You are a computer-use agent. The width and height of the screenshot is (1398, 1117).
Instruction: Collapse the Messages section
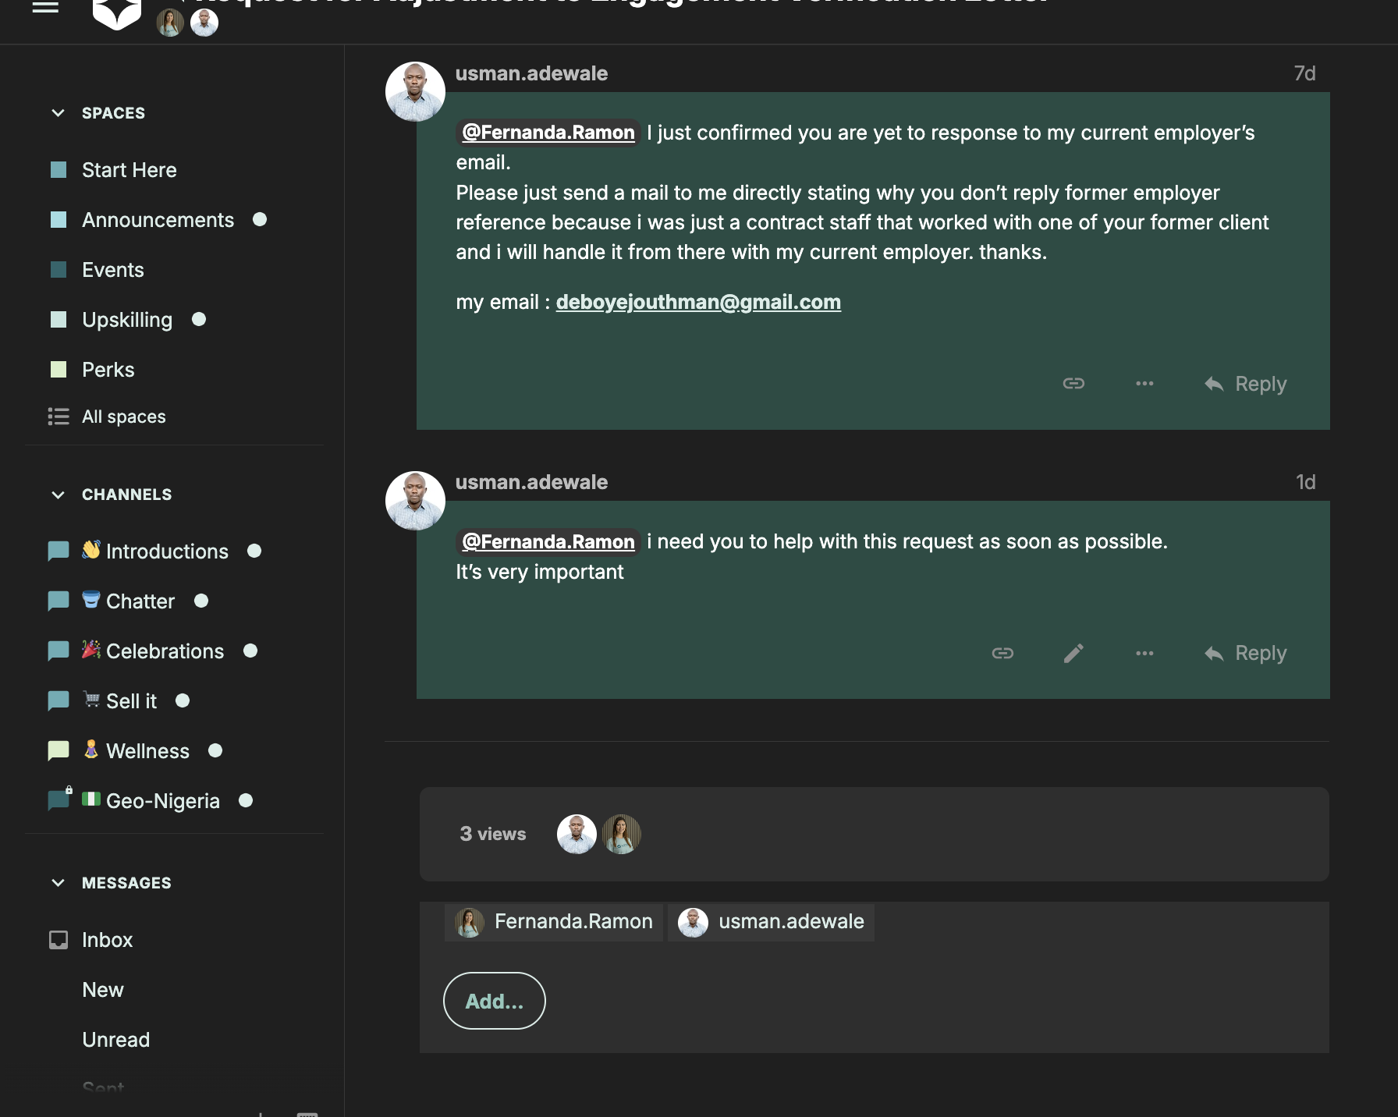pyautogui.click(x=58, y=883)
